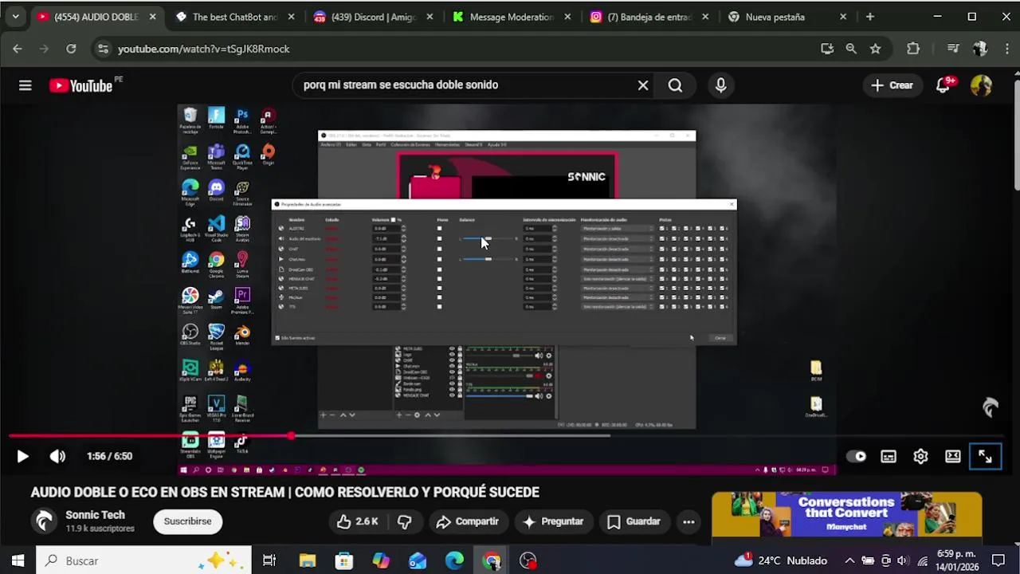Switch to the Discord | Amigo tab
The image size is (1020, 574).
374,17
